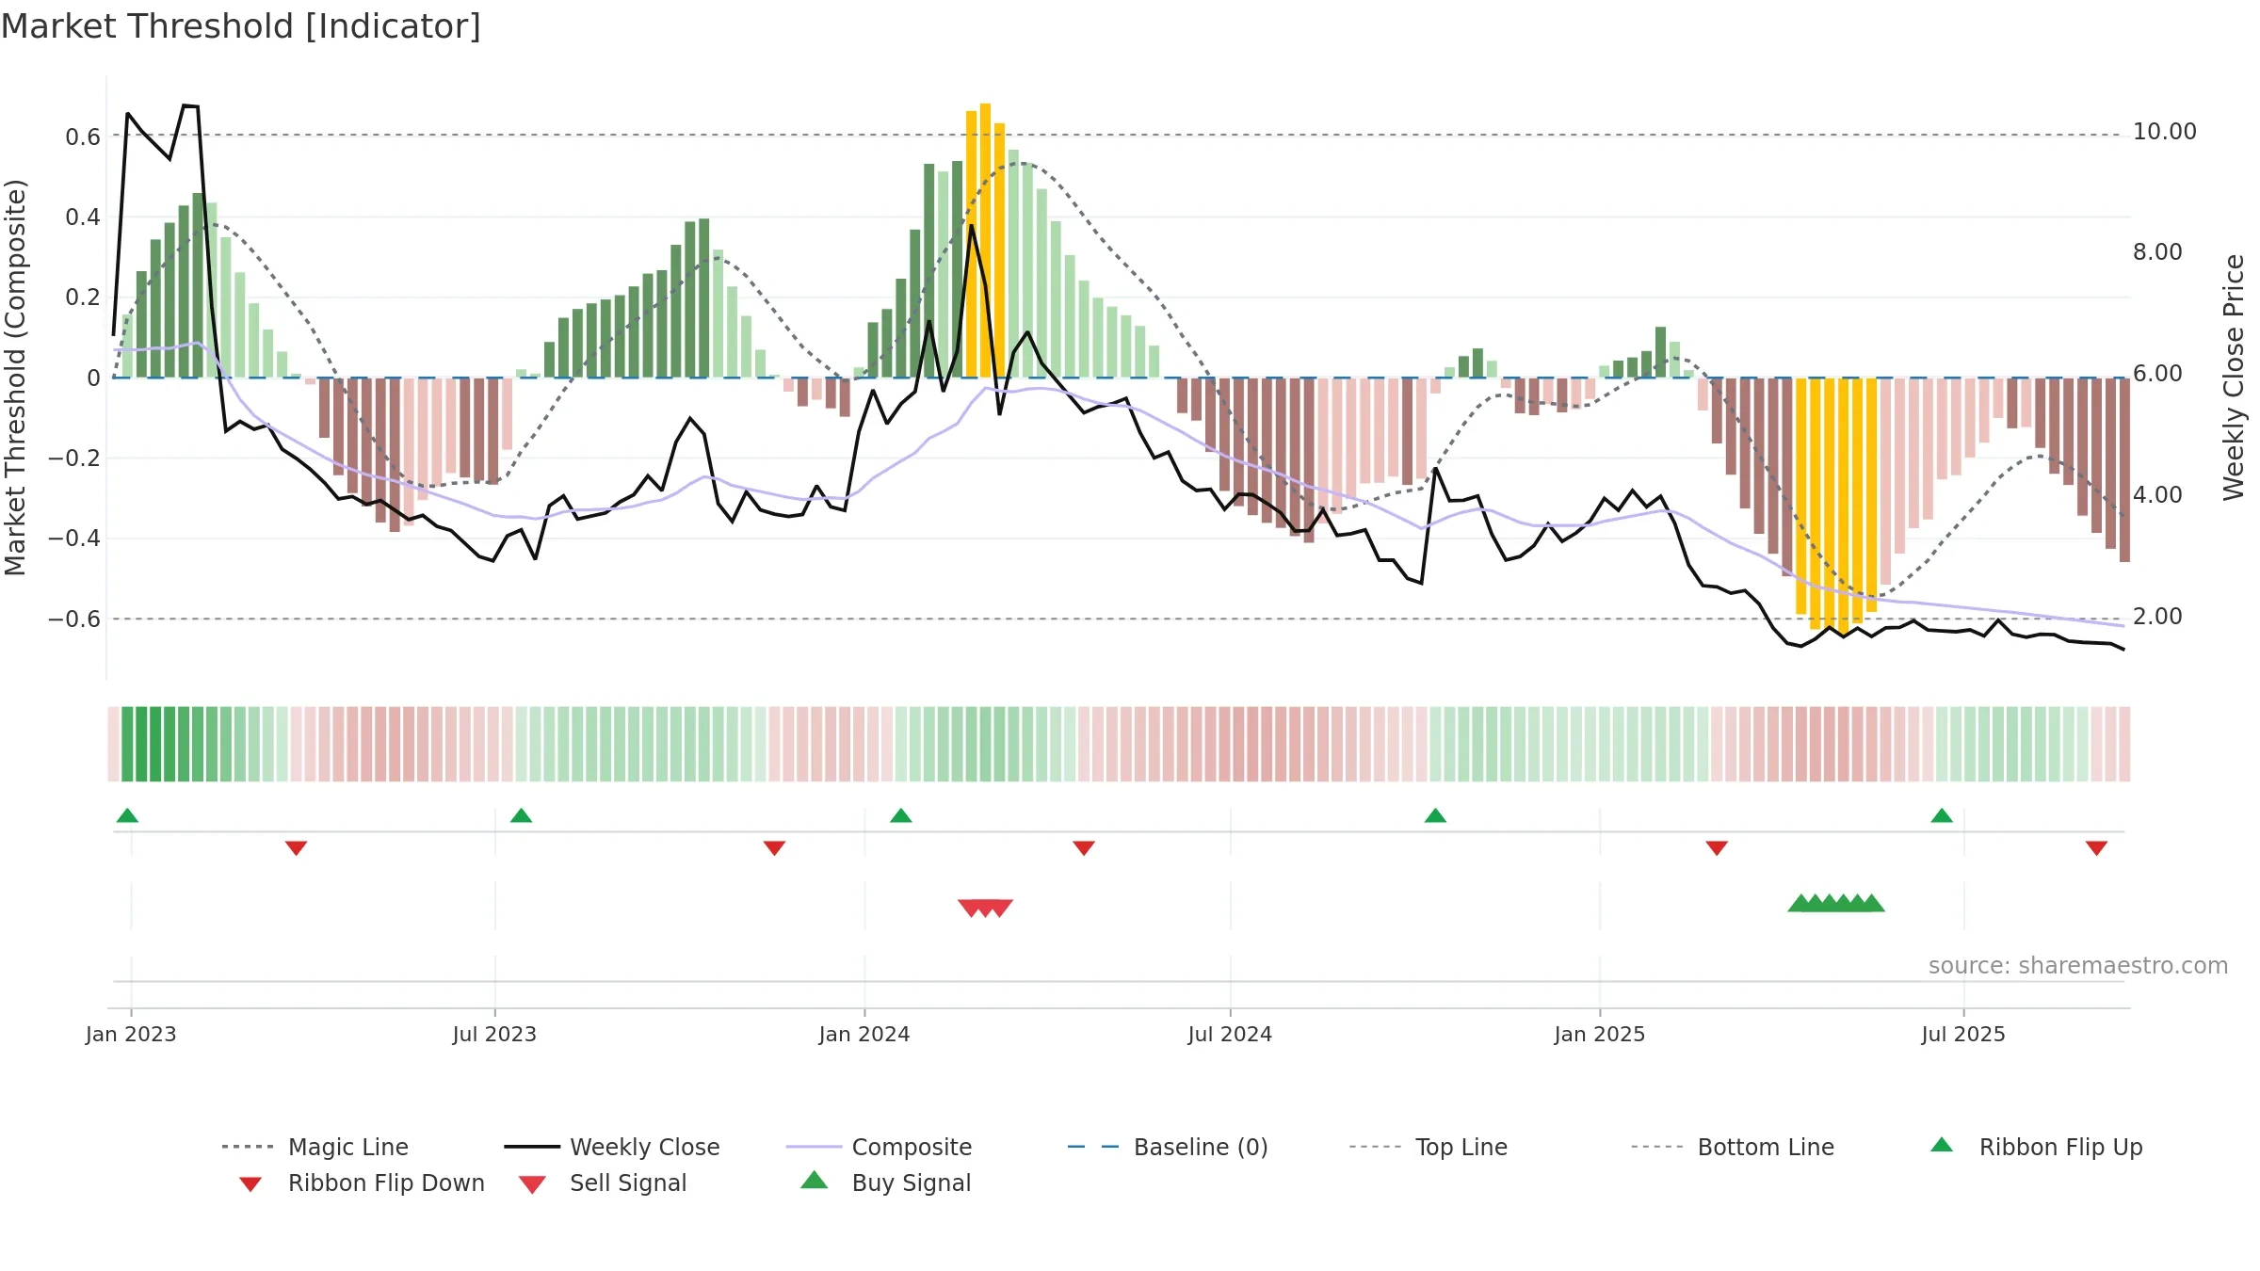Hide the Composite series via legend
This screenshot has height=1271, width=2260.
point(879,1147)
